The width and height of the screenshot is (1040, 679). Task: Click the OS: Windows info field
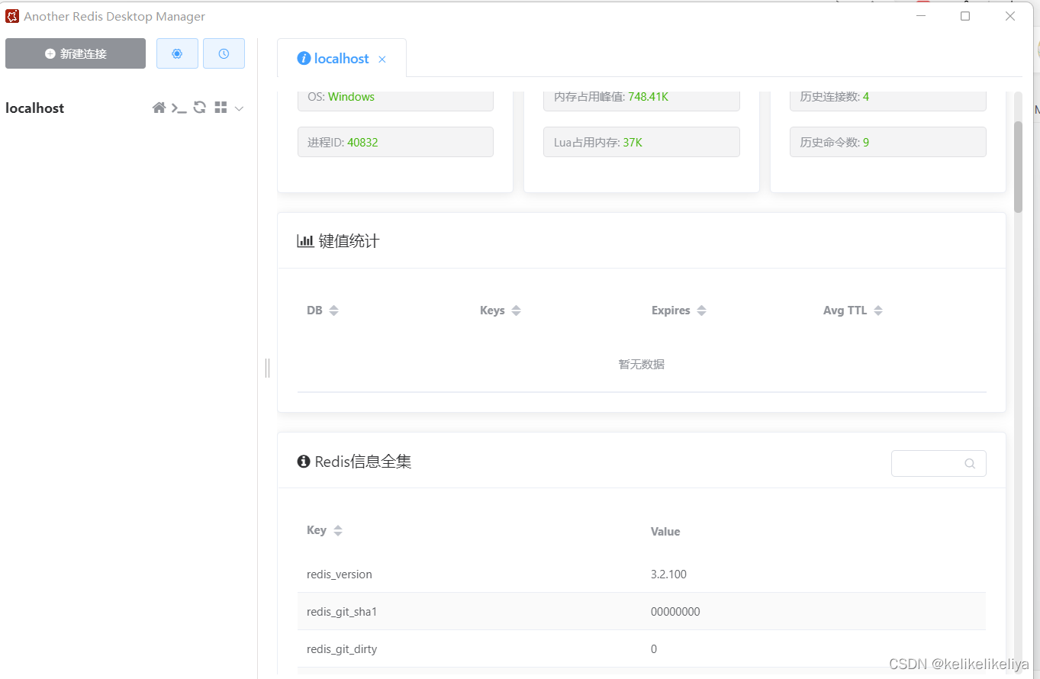tap(395, 98)
